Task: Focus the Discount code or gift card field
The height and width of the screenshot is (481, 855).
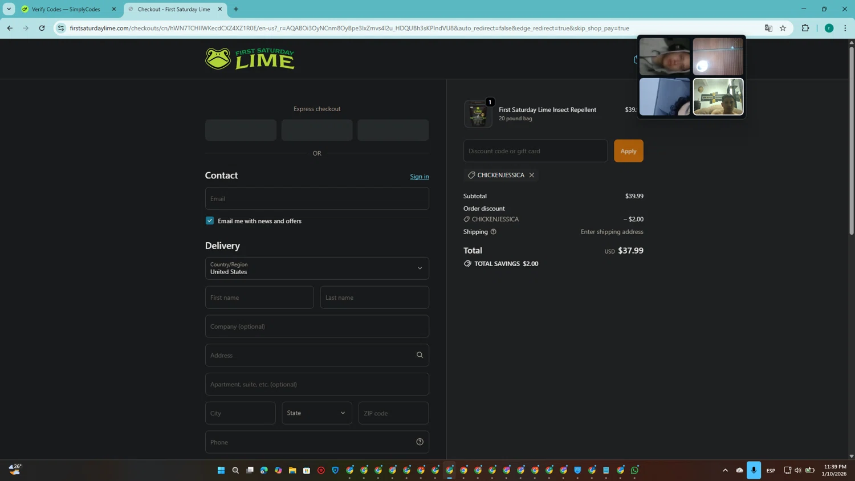Action: pyautogui.click(x=535, y=151)
